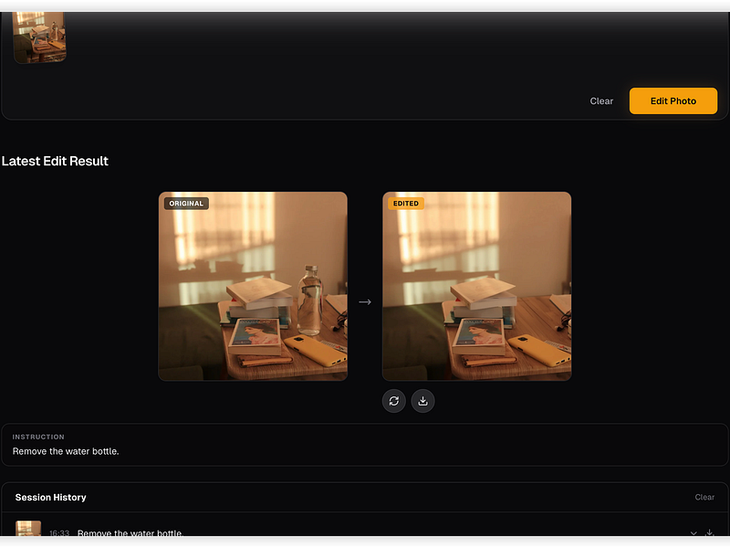Clear the Session History
Image resolution: width=730 pixels, height=548 pixels.
(704, 497)
